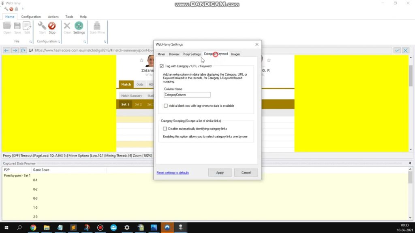The height and width of the screenshot is (233, 415).
Task: Switch to the Miner settings tab
Action: click(161, 54)
